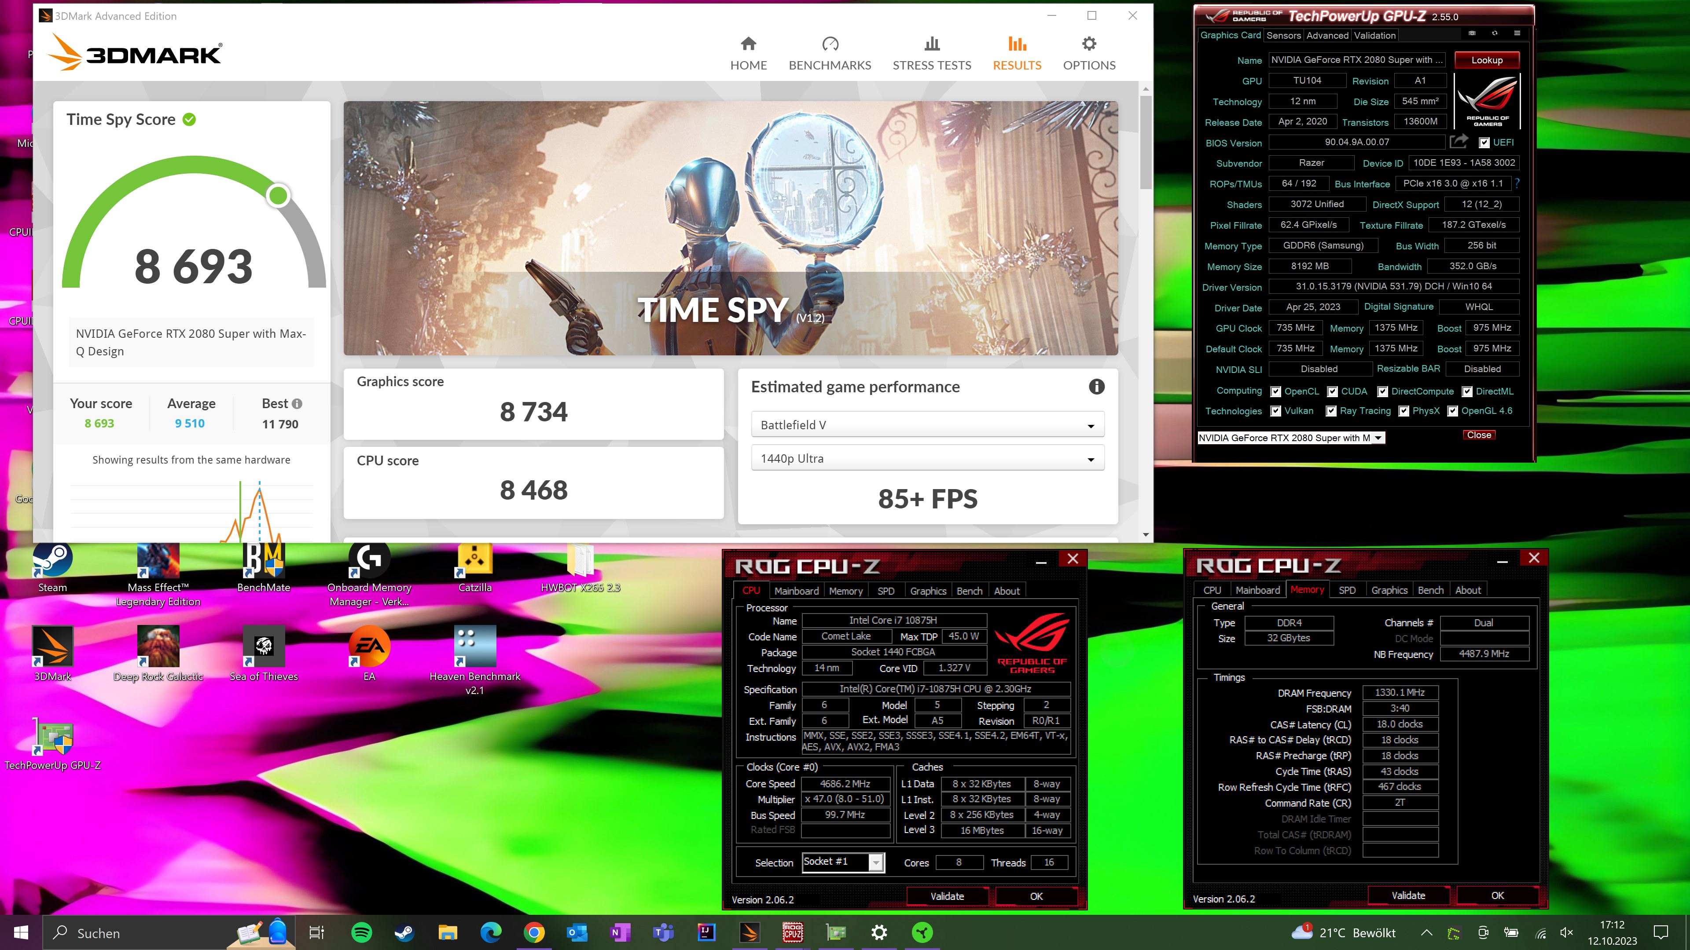This screenshot has width=1690, height=950.
Task: Expand the Battlefield V game dropdown
Action: (x=928, y=425)
